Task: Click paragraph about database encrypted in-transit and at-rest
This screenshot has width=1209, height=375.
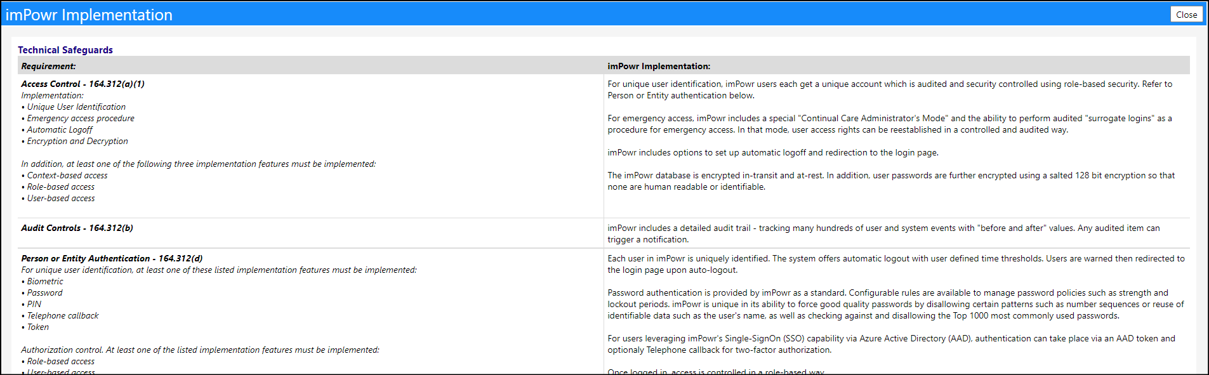Action: click(x=891, y=181)
